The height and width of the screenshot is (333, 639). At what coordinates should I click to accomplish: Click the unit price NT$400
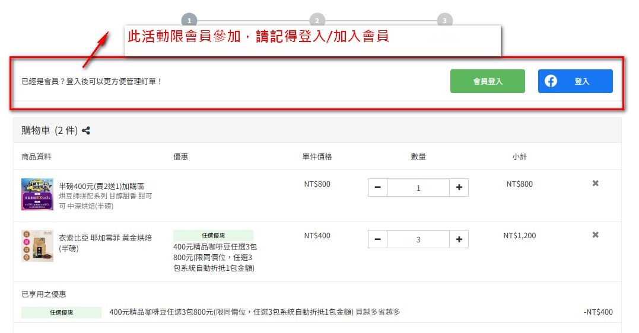click(x=317, y=236)
